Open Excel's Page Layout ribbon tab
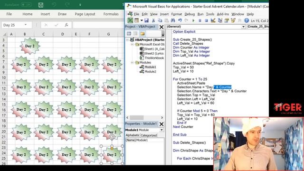This screenshot has height=171, width=304. (x=85, y=14)
